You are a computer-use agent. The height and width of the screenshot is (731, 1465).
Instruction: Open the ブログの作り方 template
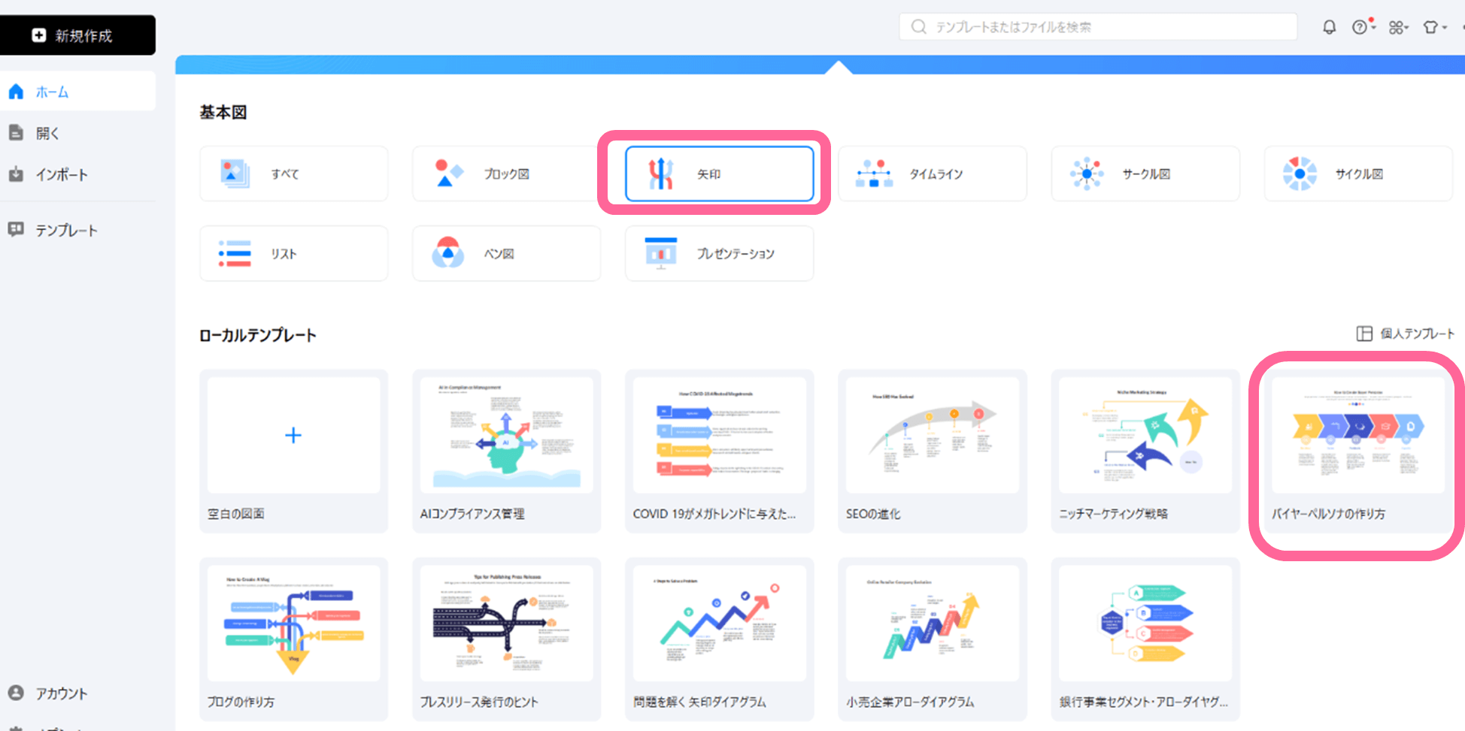[294, 639]
